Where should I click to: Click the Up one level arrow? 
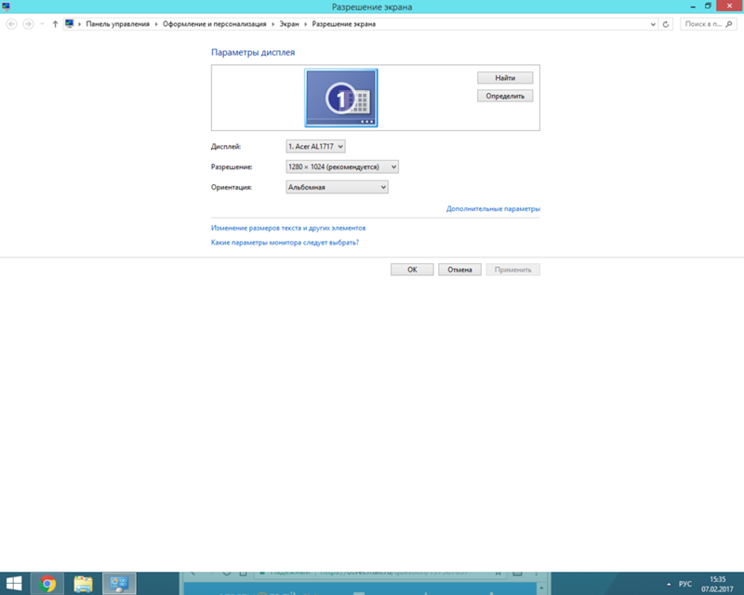pos(55,23)
